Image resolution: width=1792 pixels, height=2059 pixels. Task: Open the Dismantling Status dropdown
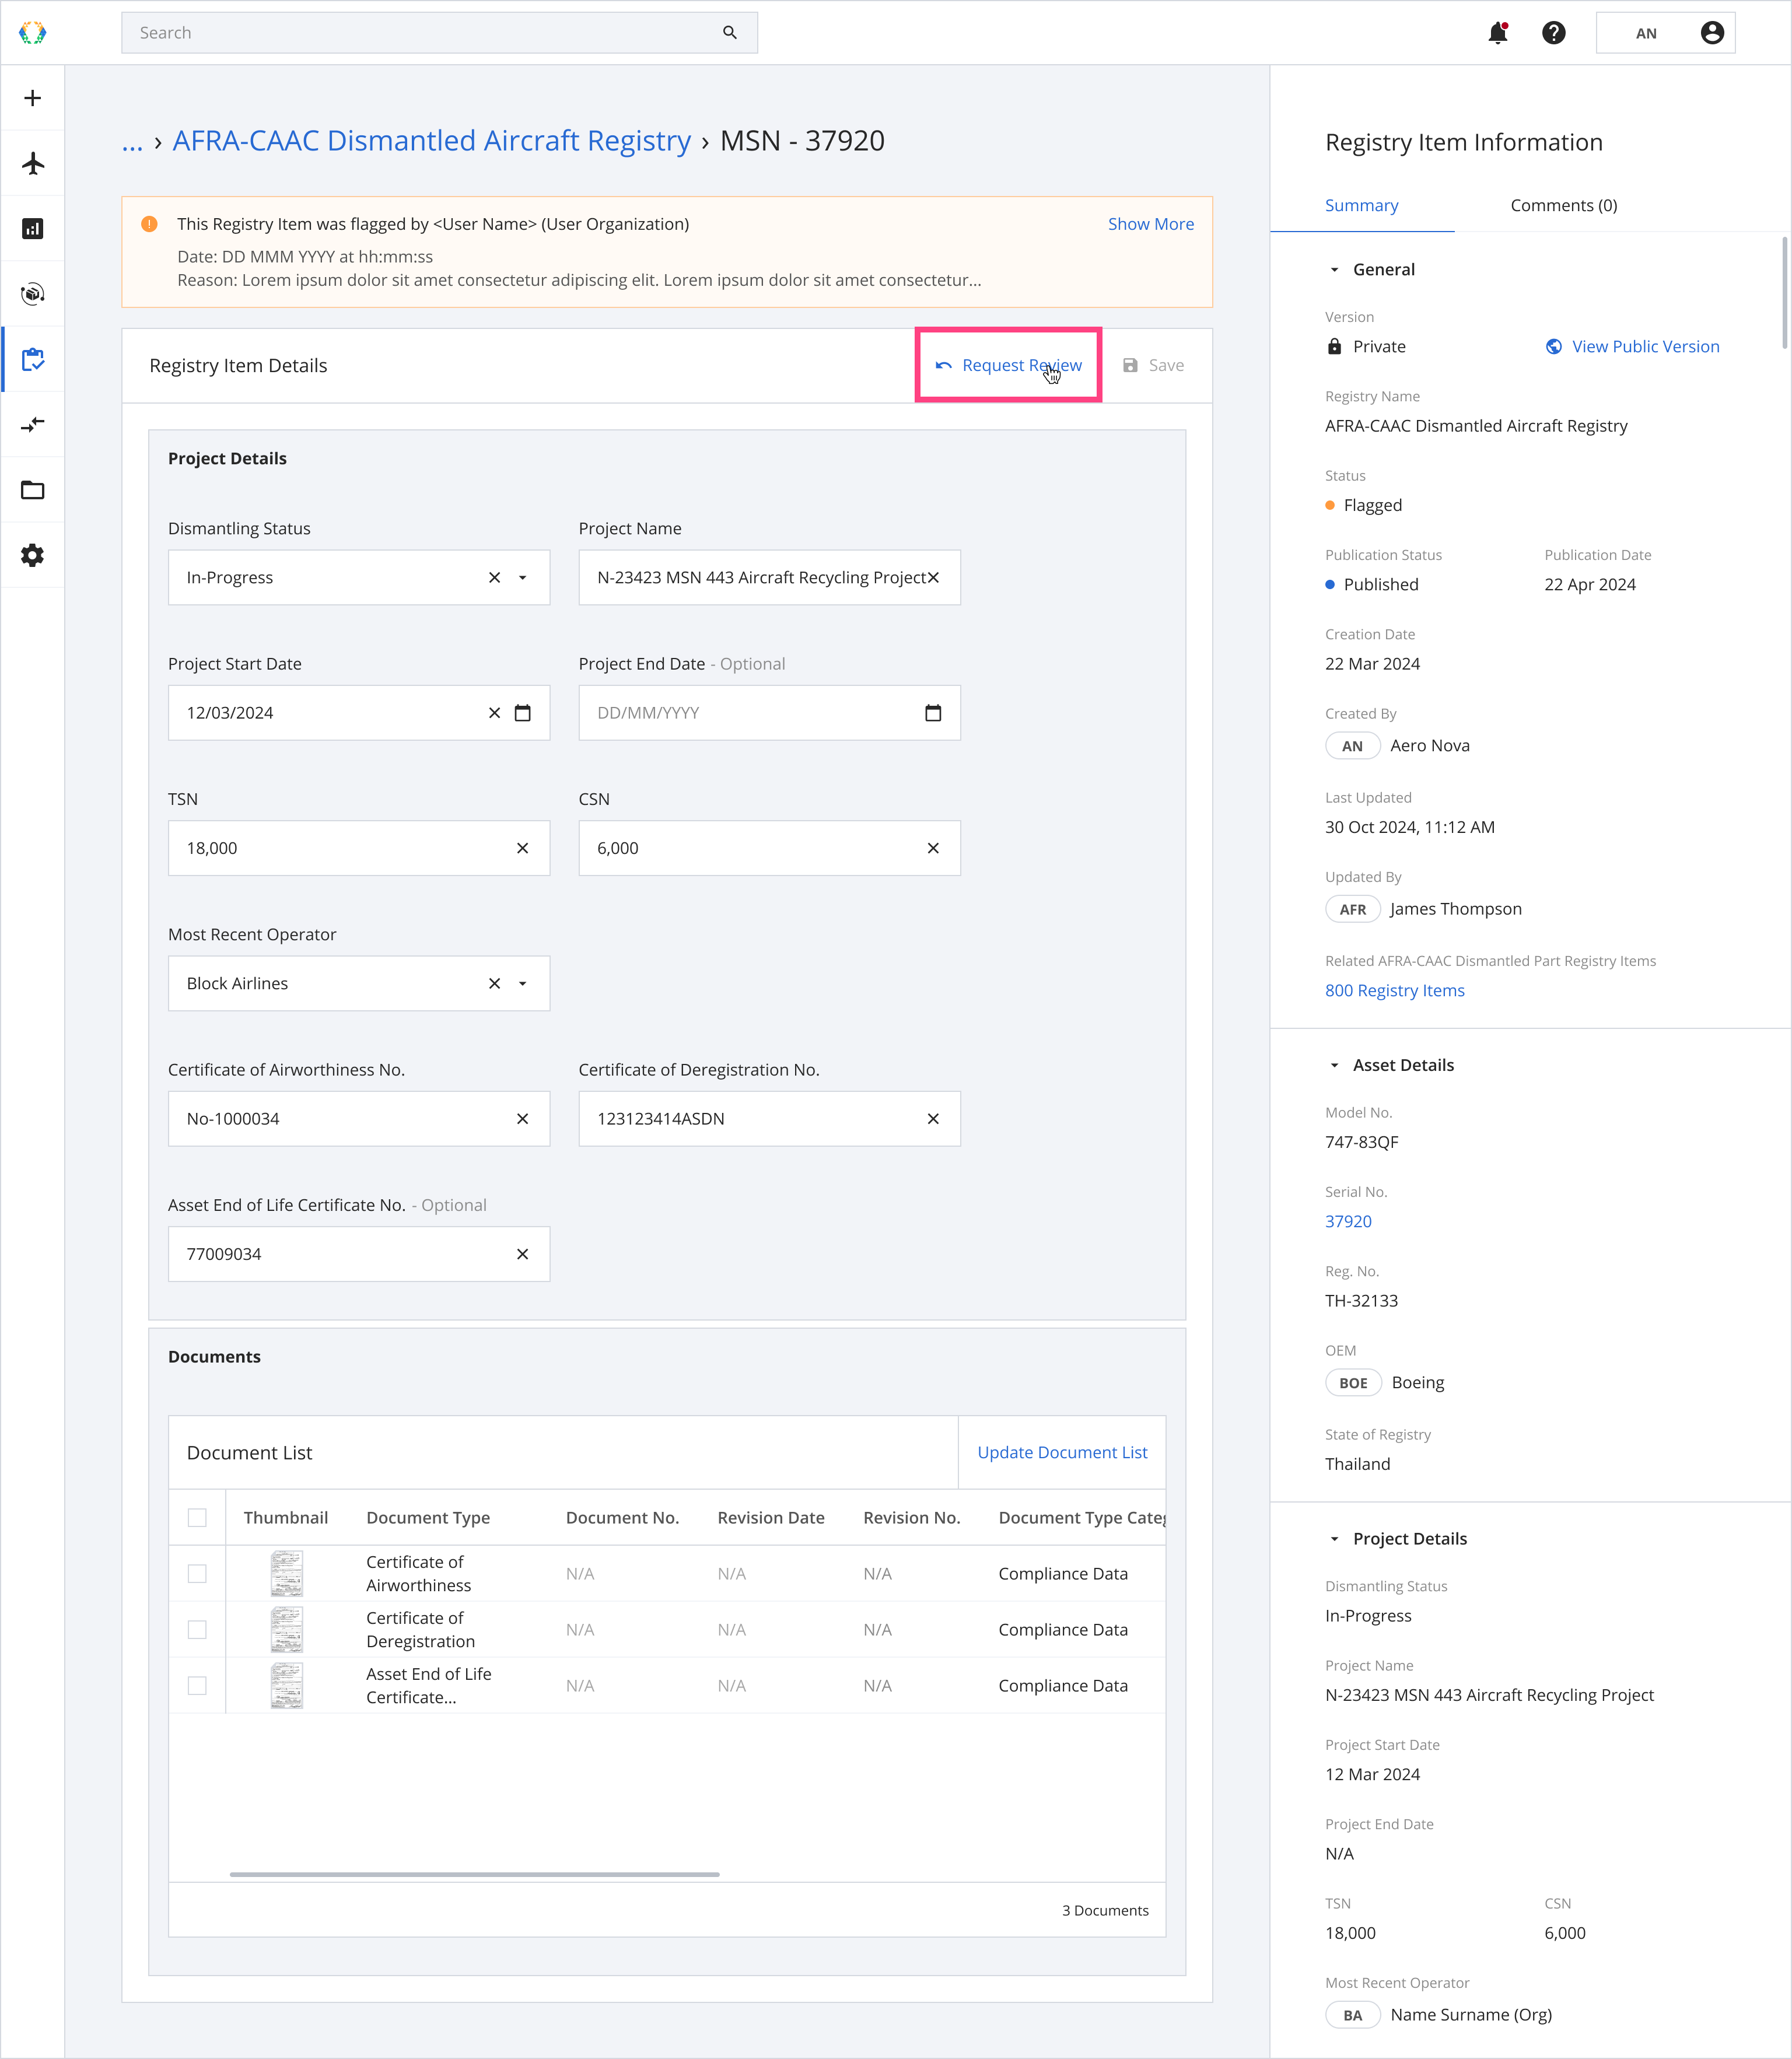click(x=522, y=578)
